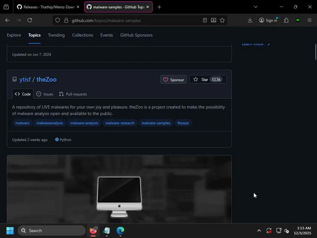Open the Firefox hamburger menu
Viewport: 317px width, 238px height.
click(309, 20)
